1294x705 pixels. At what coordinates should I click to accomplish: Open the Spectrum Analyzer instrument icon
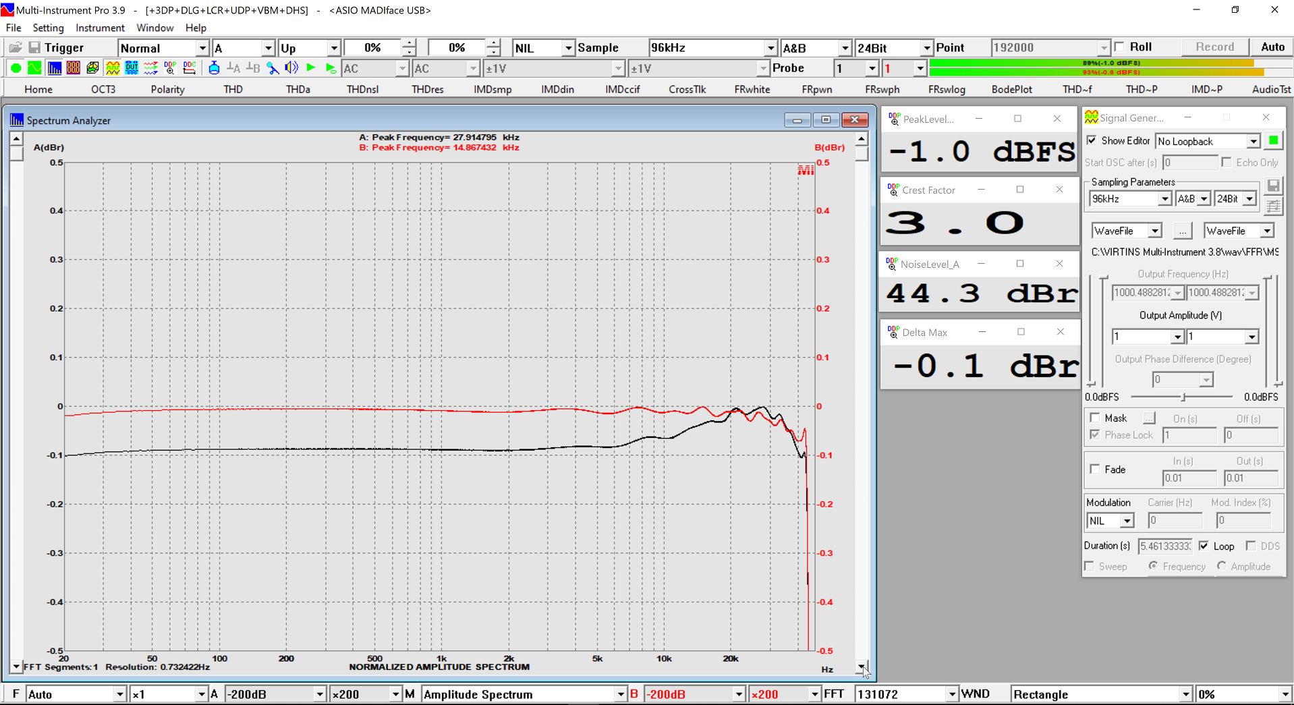54,68
